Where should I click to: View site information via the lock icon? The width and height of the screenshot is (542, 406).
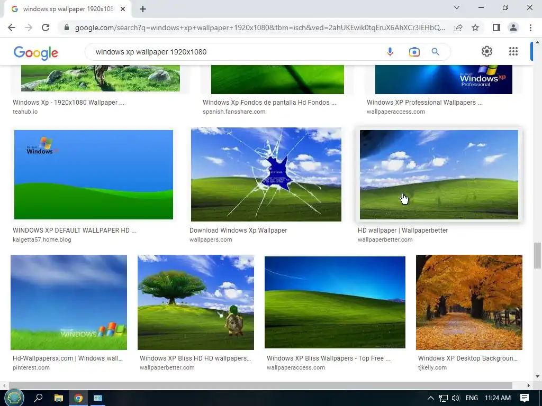(66, 27)
